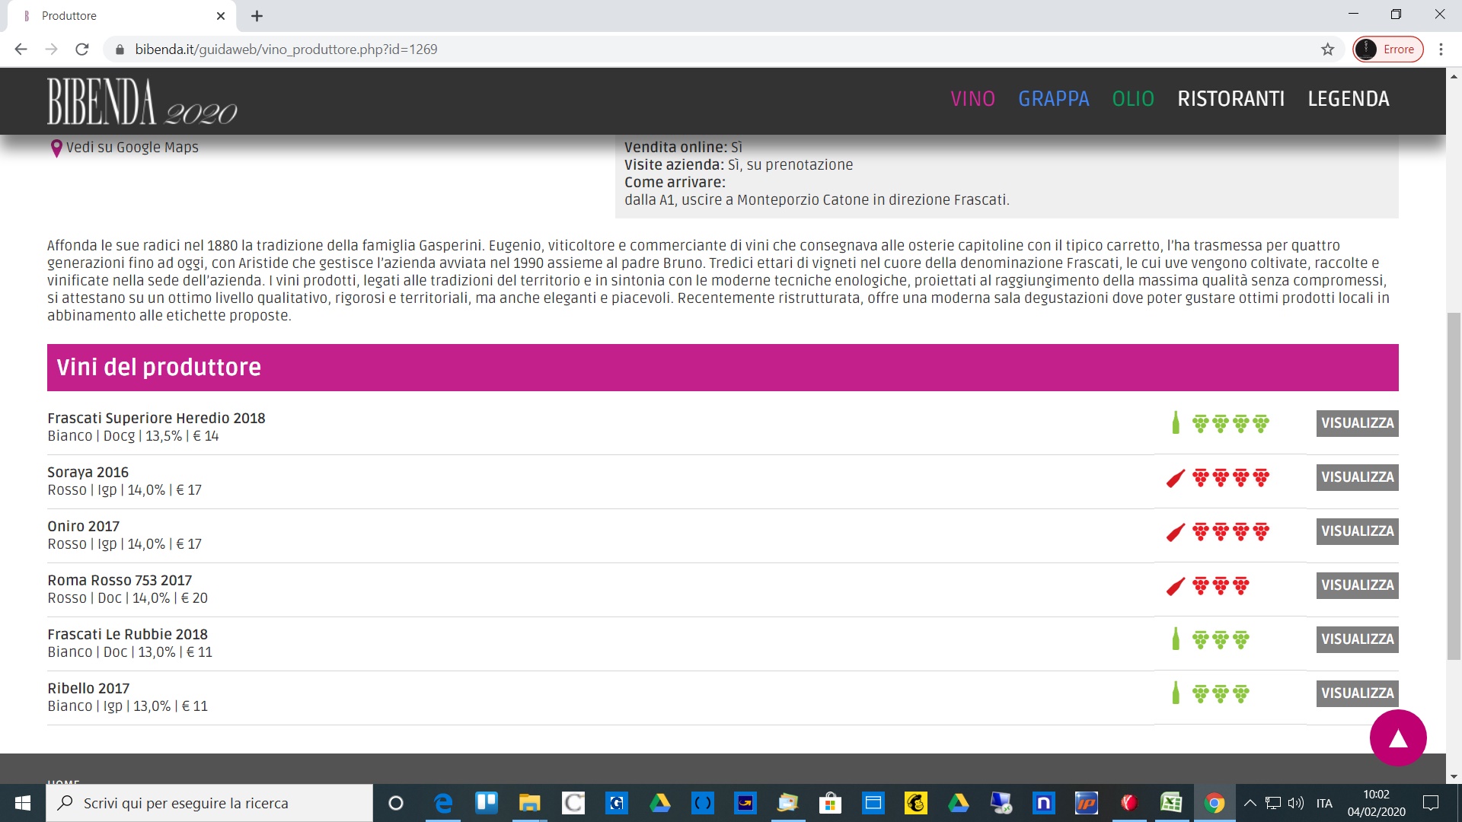Click the round magenta back-to-top arrow
1462x822 pixels.
pos(1398,738)
